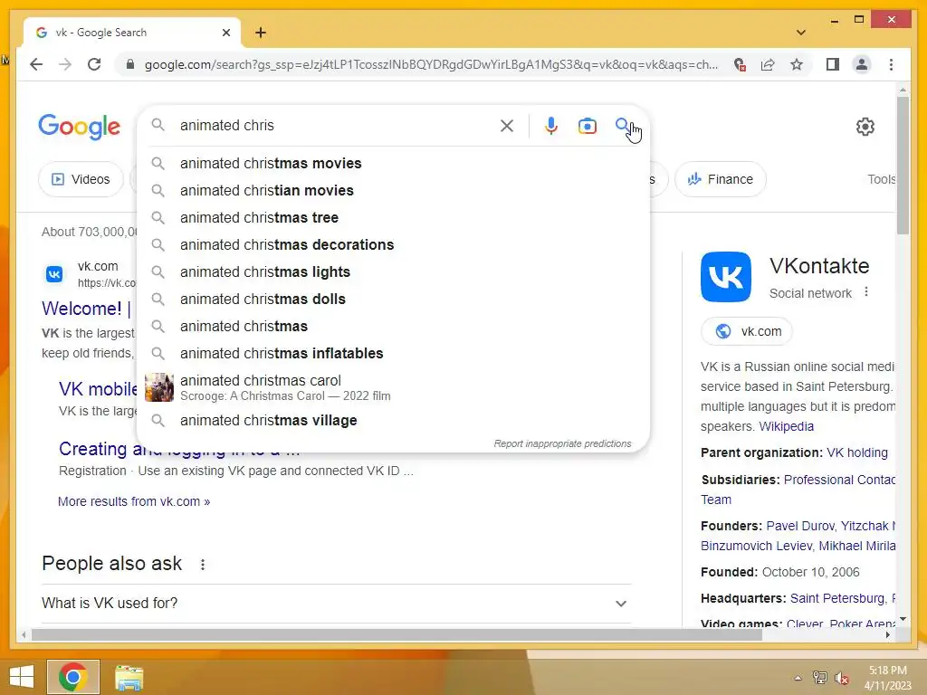The height and width of the screenshot is (695, 927).
Task: Open the 'VK mobile' sitelink
Action: [98, 389]
